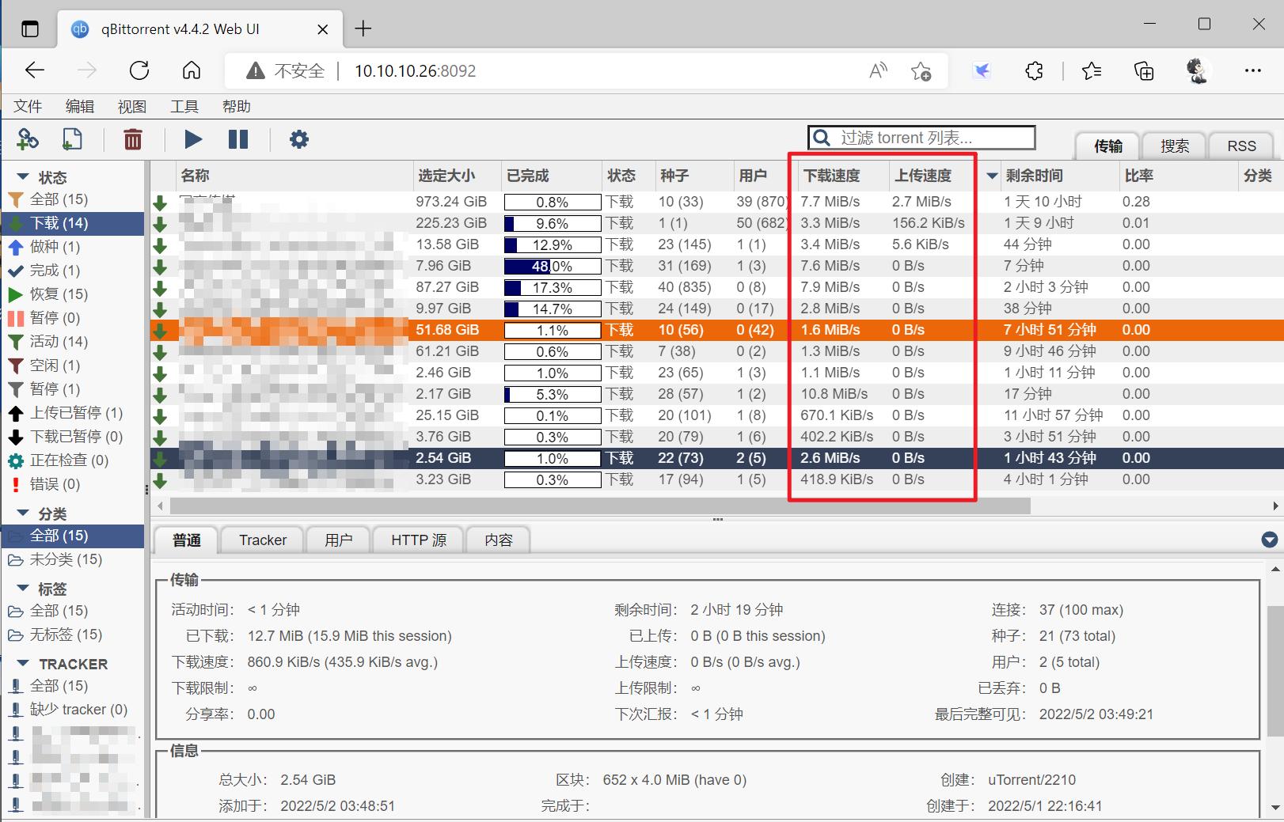Open the 工具 menu
This screenshot has width=1284, height=822.
(184, 106)
